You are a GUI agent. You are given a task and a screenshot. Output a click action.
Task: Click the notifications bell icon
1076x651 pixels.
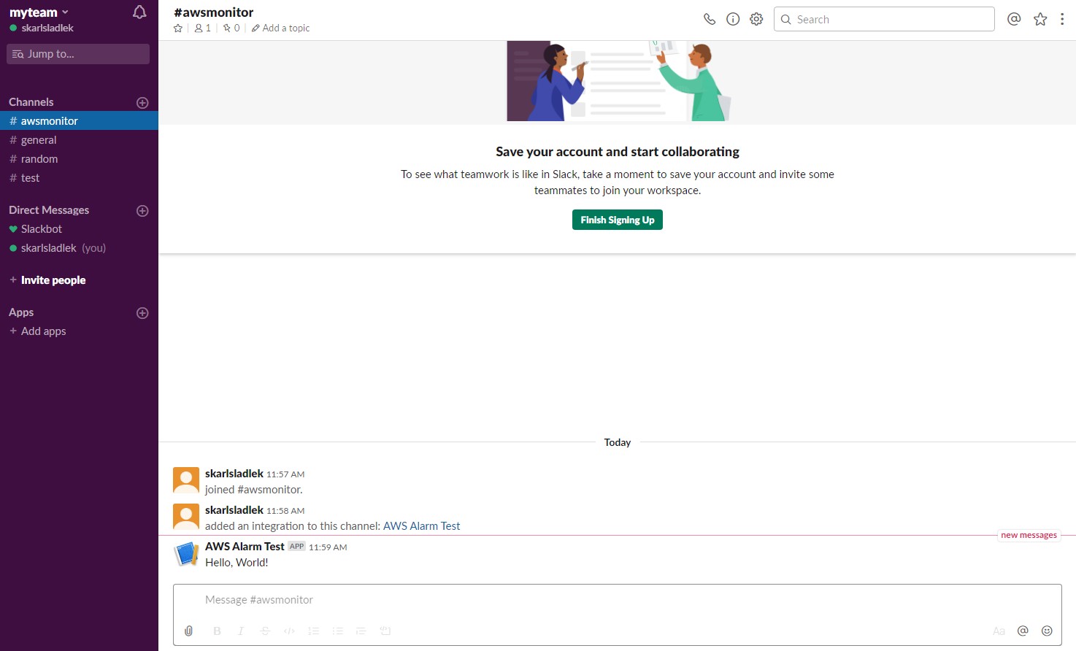pos(139,12)
